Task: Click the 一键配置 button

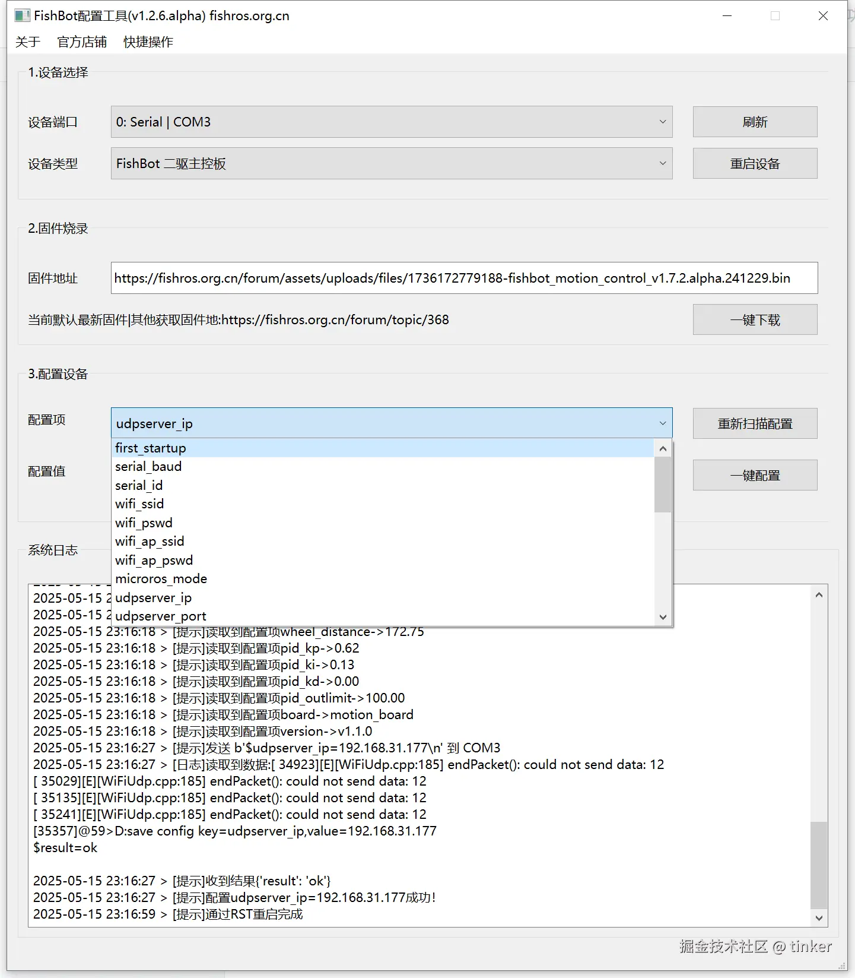Action: pyautogui.click(x=755, y=475)
